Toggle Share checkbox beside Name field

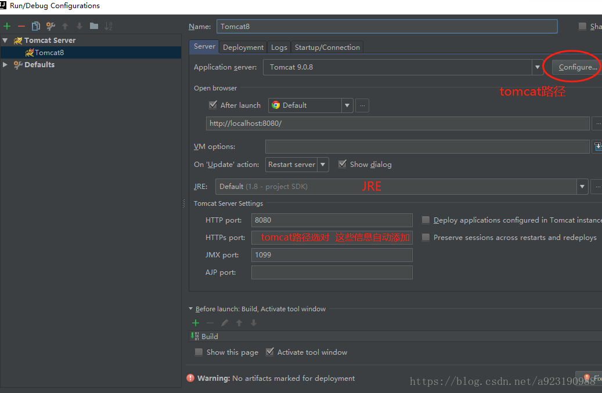point(582,26)
